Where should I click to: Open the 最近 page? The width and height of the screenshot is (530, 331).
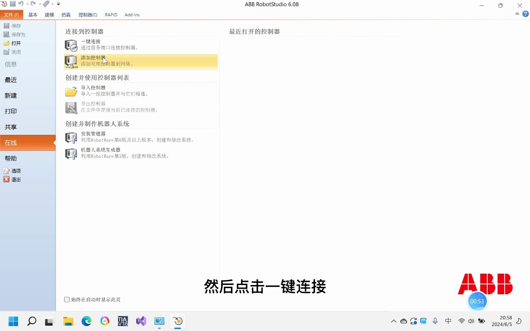click(11, 80)
